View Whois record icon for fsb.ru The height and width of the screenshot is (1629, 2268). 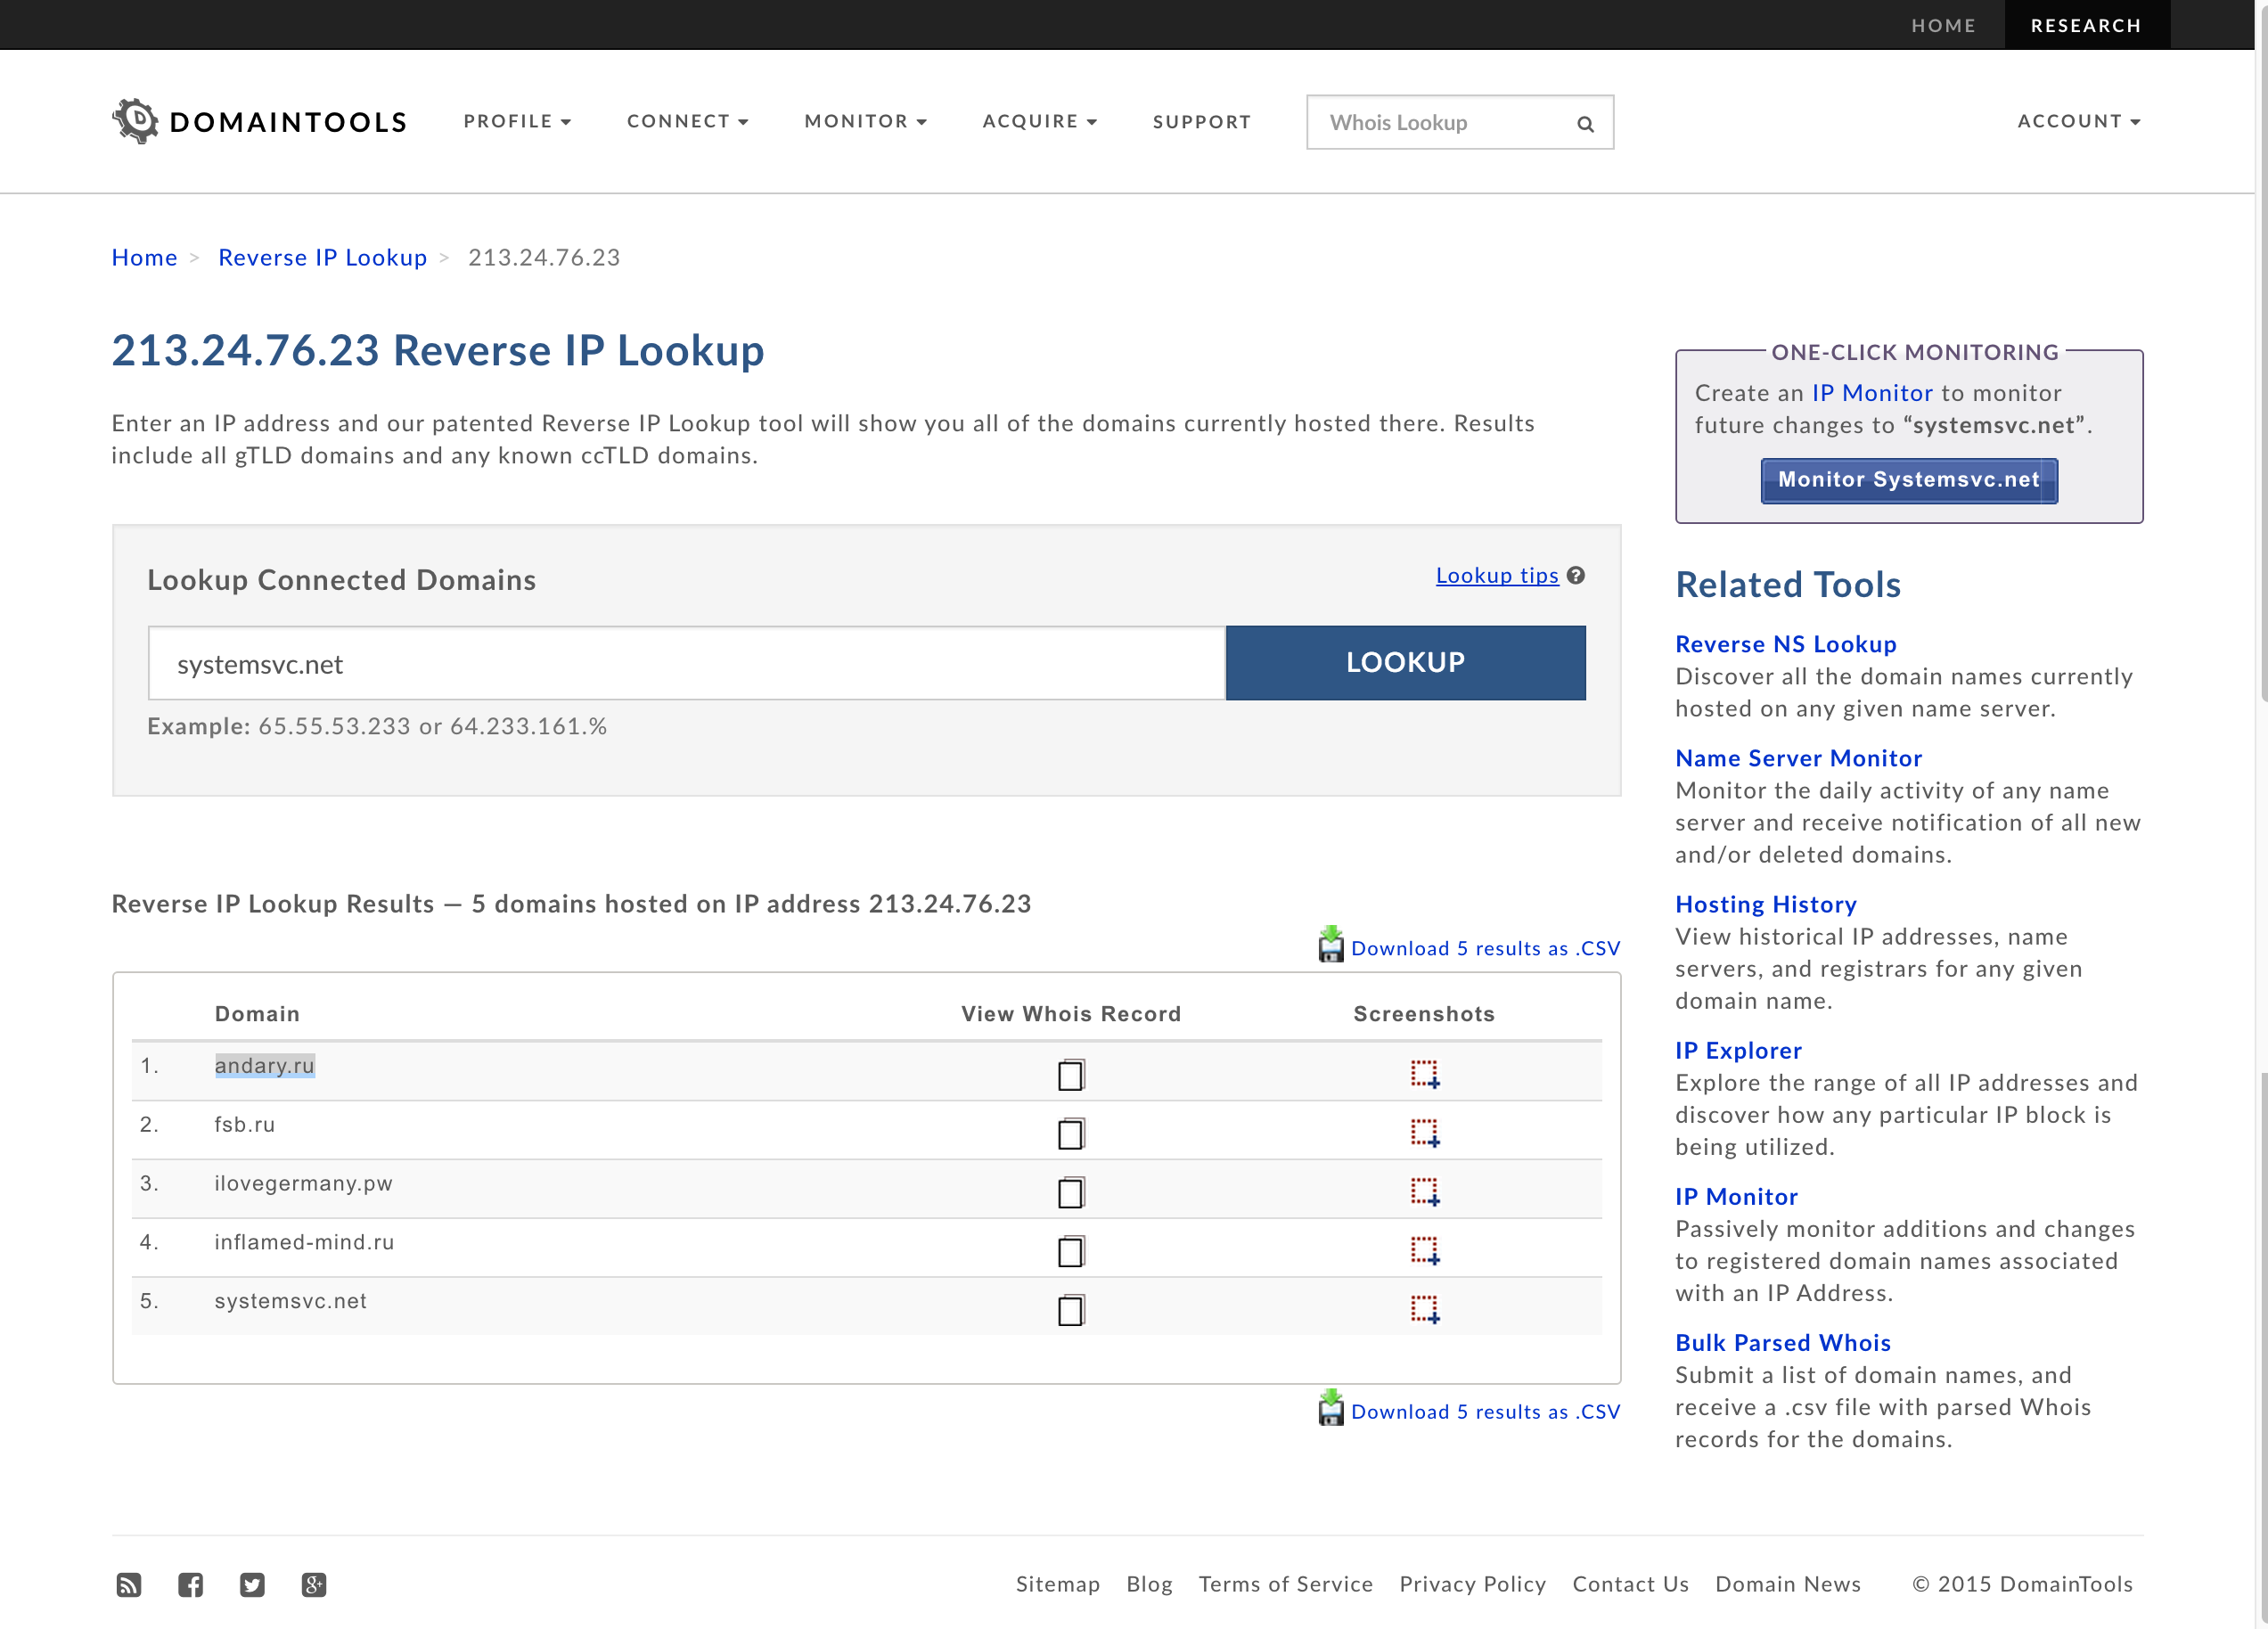(x=1070, y=1133)
